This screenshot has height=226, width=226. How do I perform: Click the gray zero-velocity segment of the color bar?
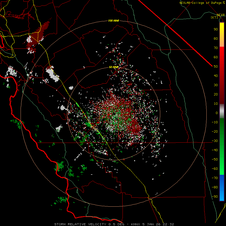(x=222, y=111)
